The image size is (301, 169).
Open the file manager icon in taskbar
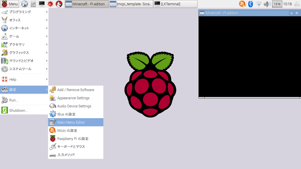tap(33, 4)
